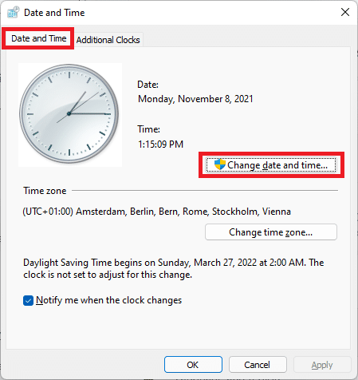The image size is (358, 380).
Task: Click the Date and Time title bar icon
Action: 13,12
